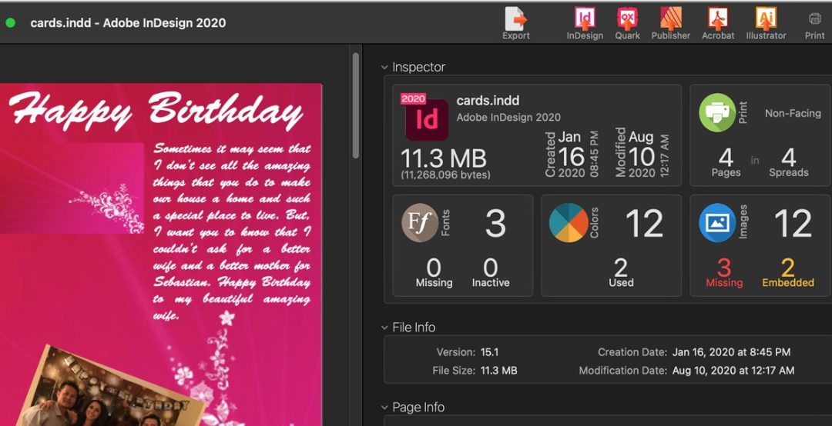832x426 pixels.
Task: Click the 11.3 MB file size heading
Action: 443,158
